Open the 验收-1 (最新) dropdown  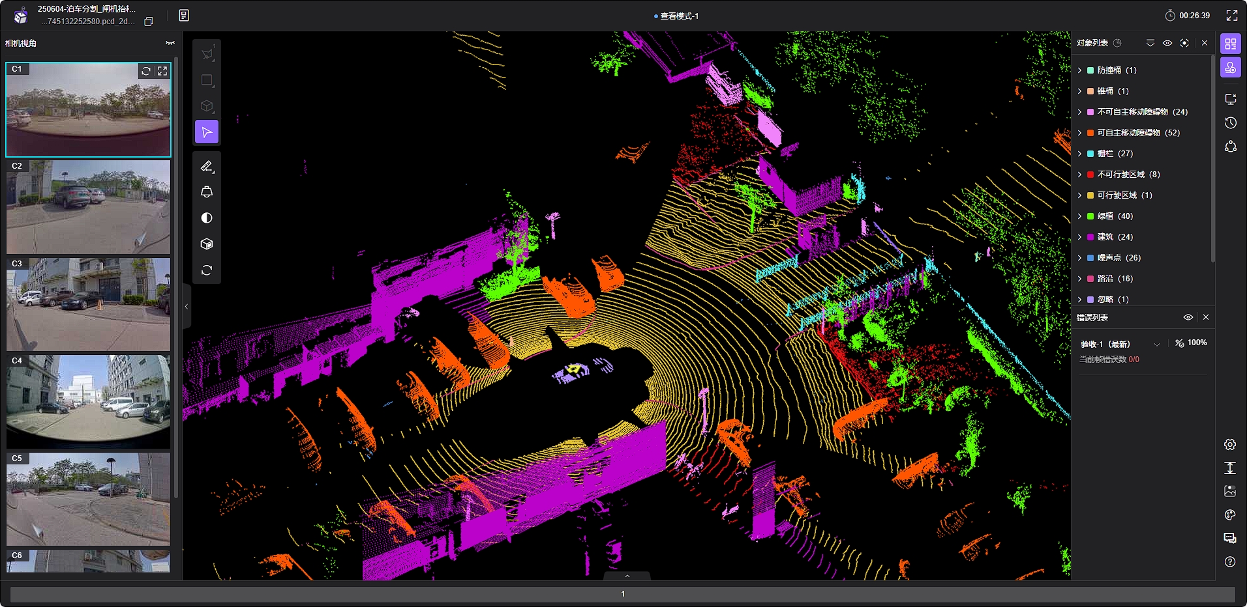pos(1156,344)
